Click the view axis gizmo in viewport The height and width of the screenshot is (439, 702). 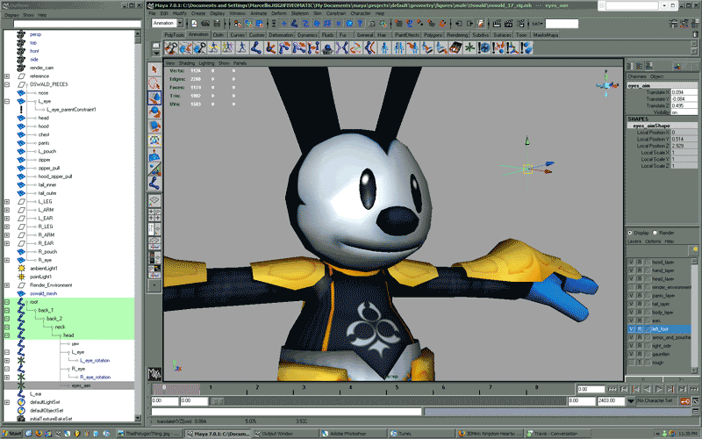coord(605,83)
